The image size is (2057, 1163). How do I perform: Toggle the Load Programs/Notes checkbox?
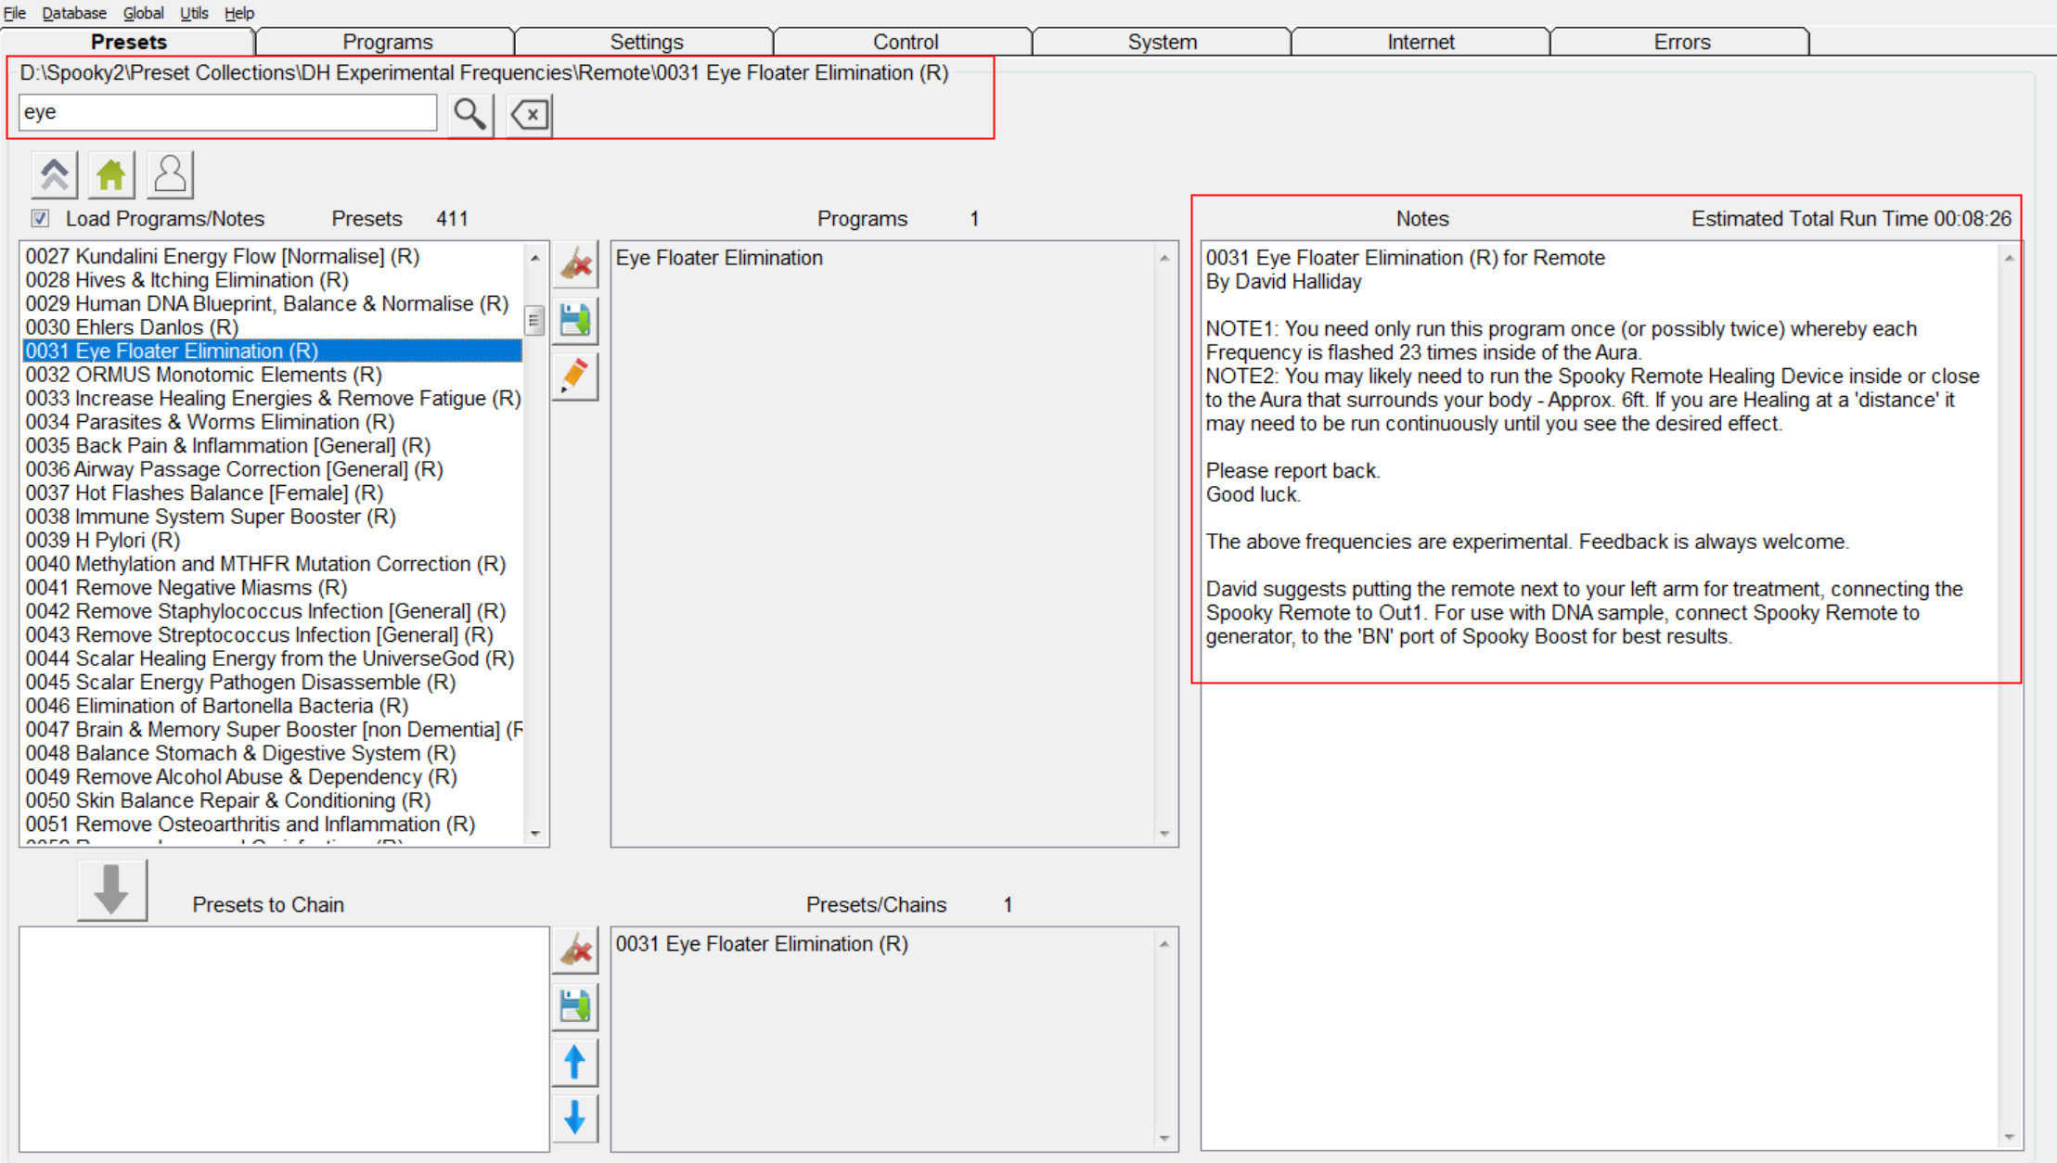[40, 219]
